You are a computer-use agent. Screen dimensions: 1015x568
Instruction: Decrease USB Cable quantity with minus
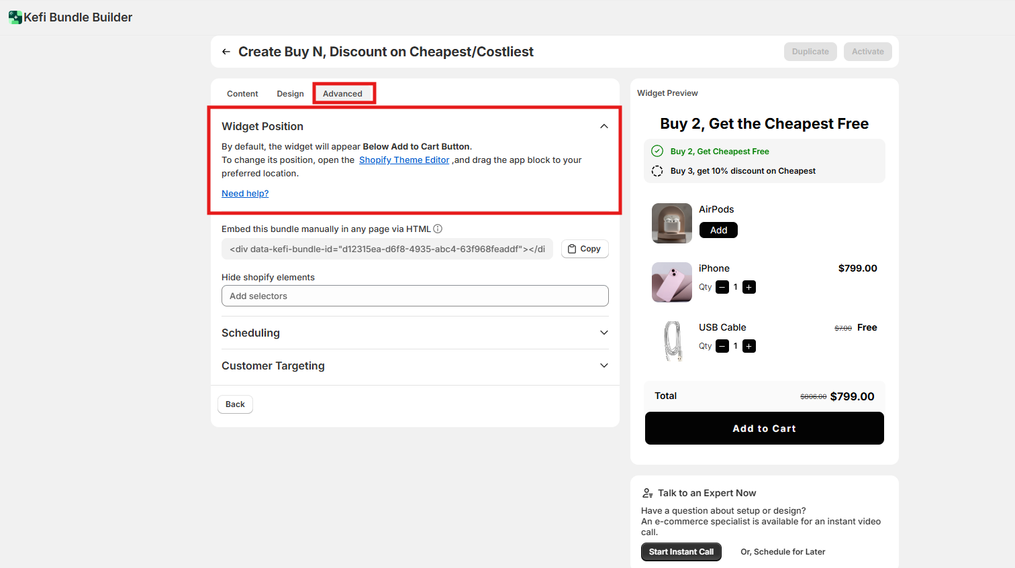pyautogui.click(x=722, y=346)
